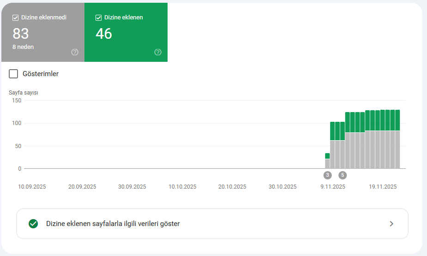Open help icon on Dizine eklenen card

158,52
